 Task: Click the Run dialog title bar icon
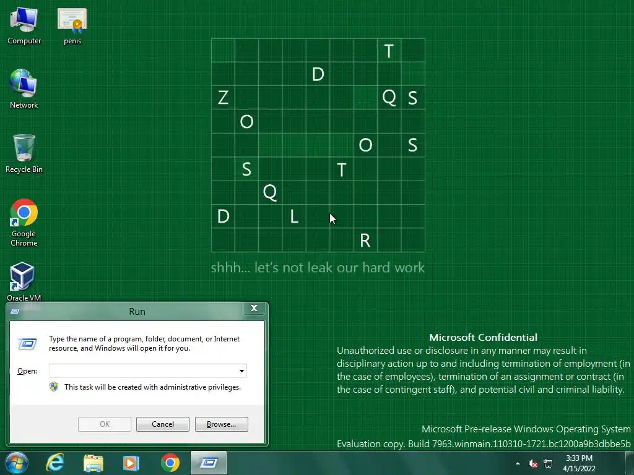click(15, 311)
